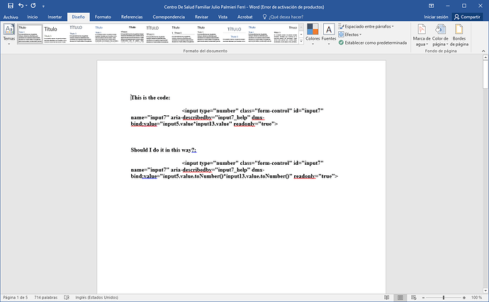Viewport: 489px width, 302px height.
Task: Open the Customize Quick Access Toolbar arrow
Action: click(x=43, y=6)
